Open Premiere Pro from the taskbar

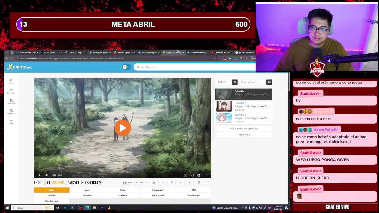coord(102,208)
